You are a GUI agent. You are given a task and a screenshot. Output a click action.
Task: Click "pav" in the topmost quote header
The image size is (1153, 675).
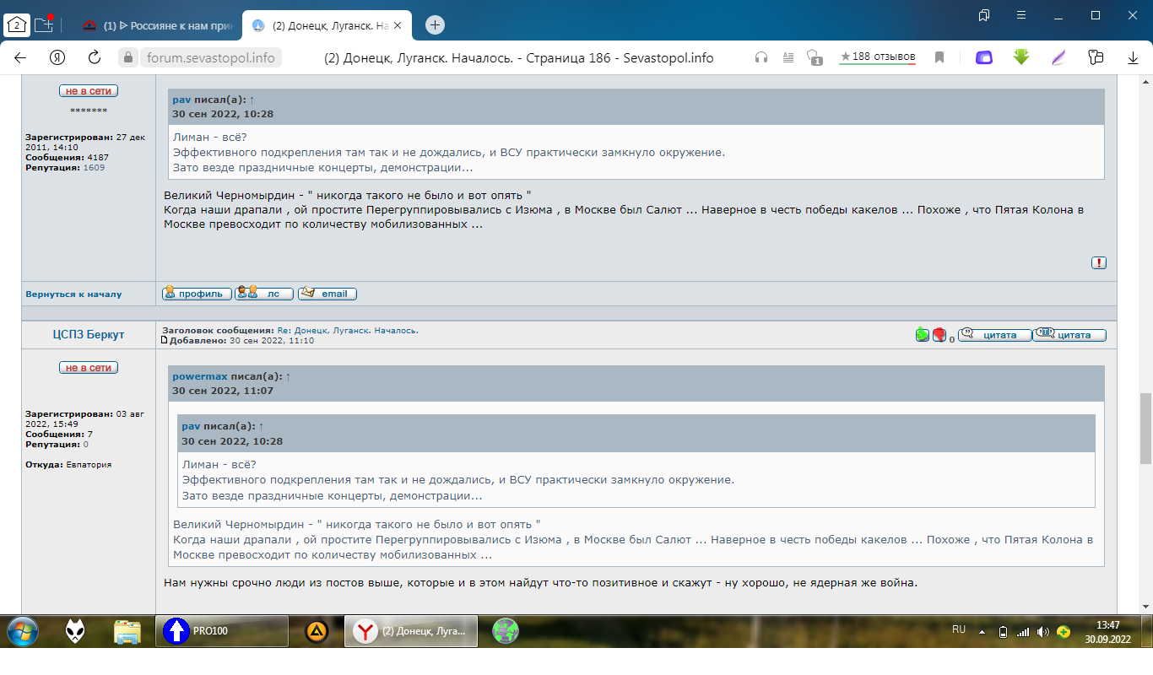[x=181, y=100]
